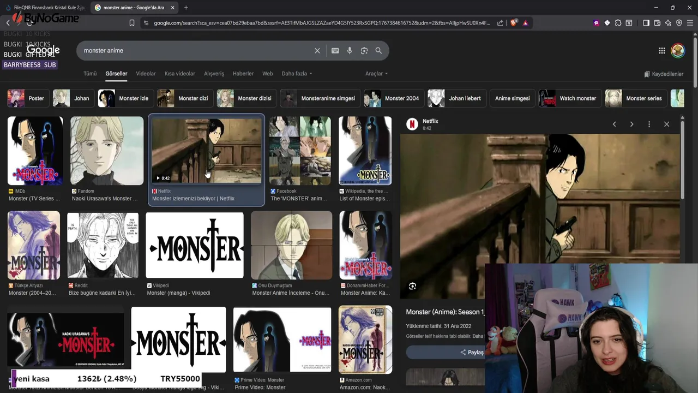This screenshot has height=393, width=698.
Task: Switch to the Tümü results tab
Action: tap(90, 74)
